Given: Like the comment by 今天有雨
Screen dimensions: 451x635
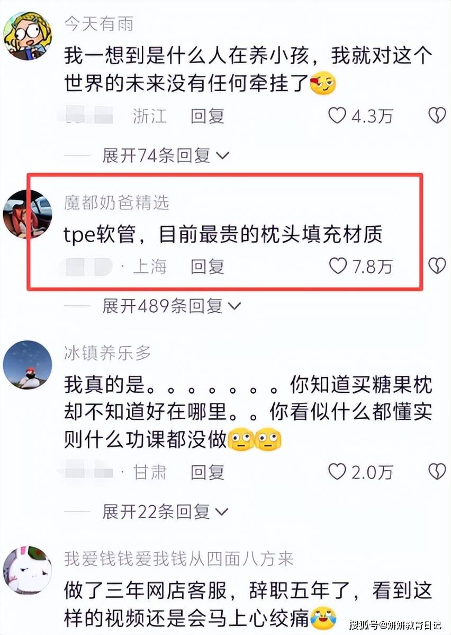Looking at the screenshot, I should pyautogui.click(x=337, y=116).
